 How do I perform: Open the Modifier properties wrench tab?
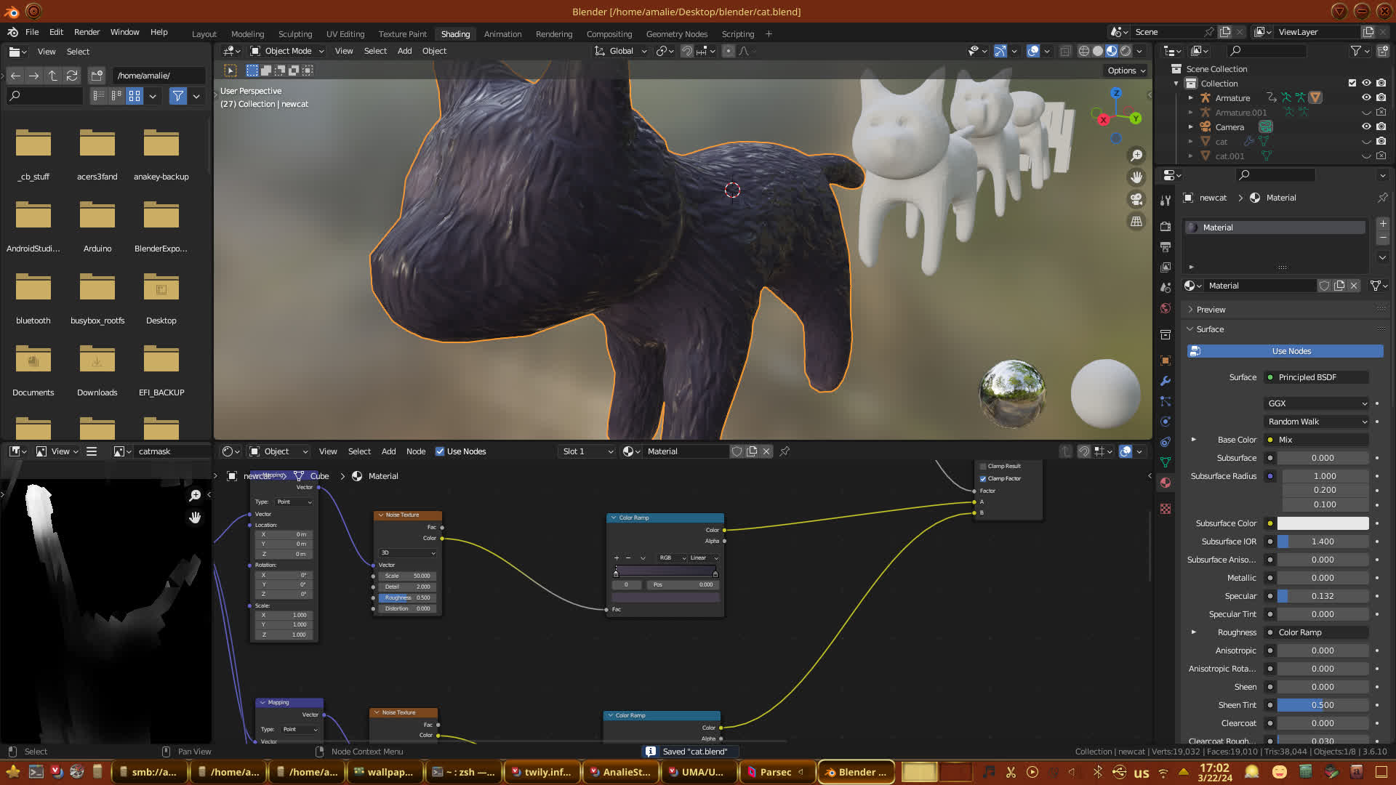[x=1166, y=381]
